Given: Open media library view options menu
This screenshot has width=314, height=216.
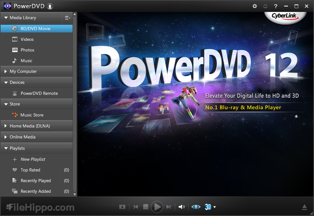Looking at the screenshot, I should click(67, 18).
